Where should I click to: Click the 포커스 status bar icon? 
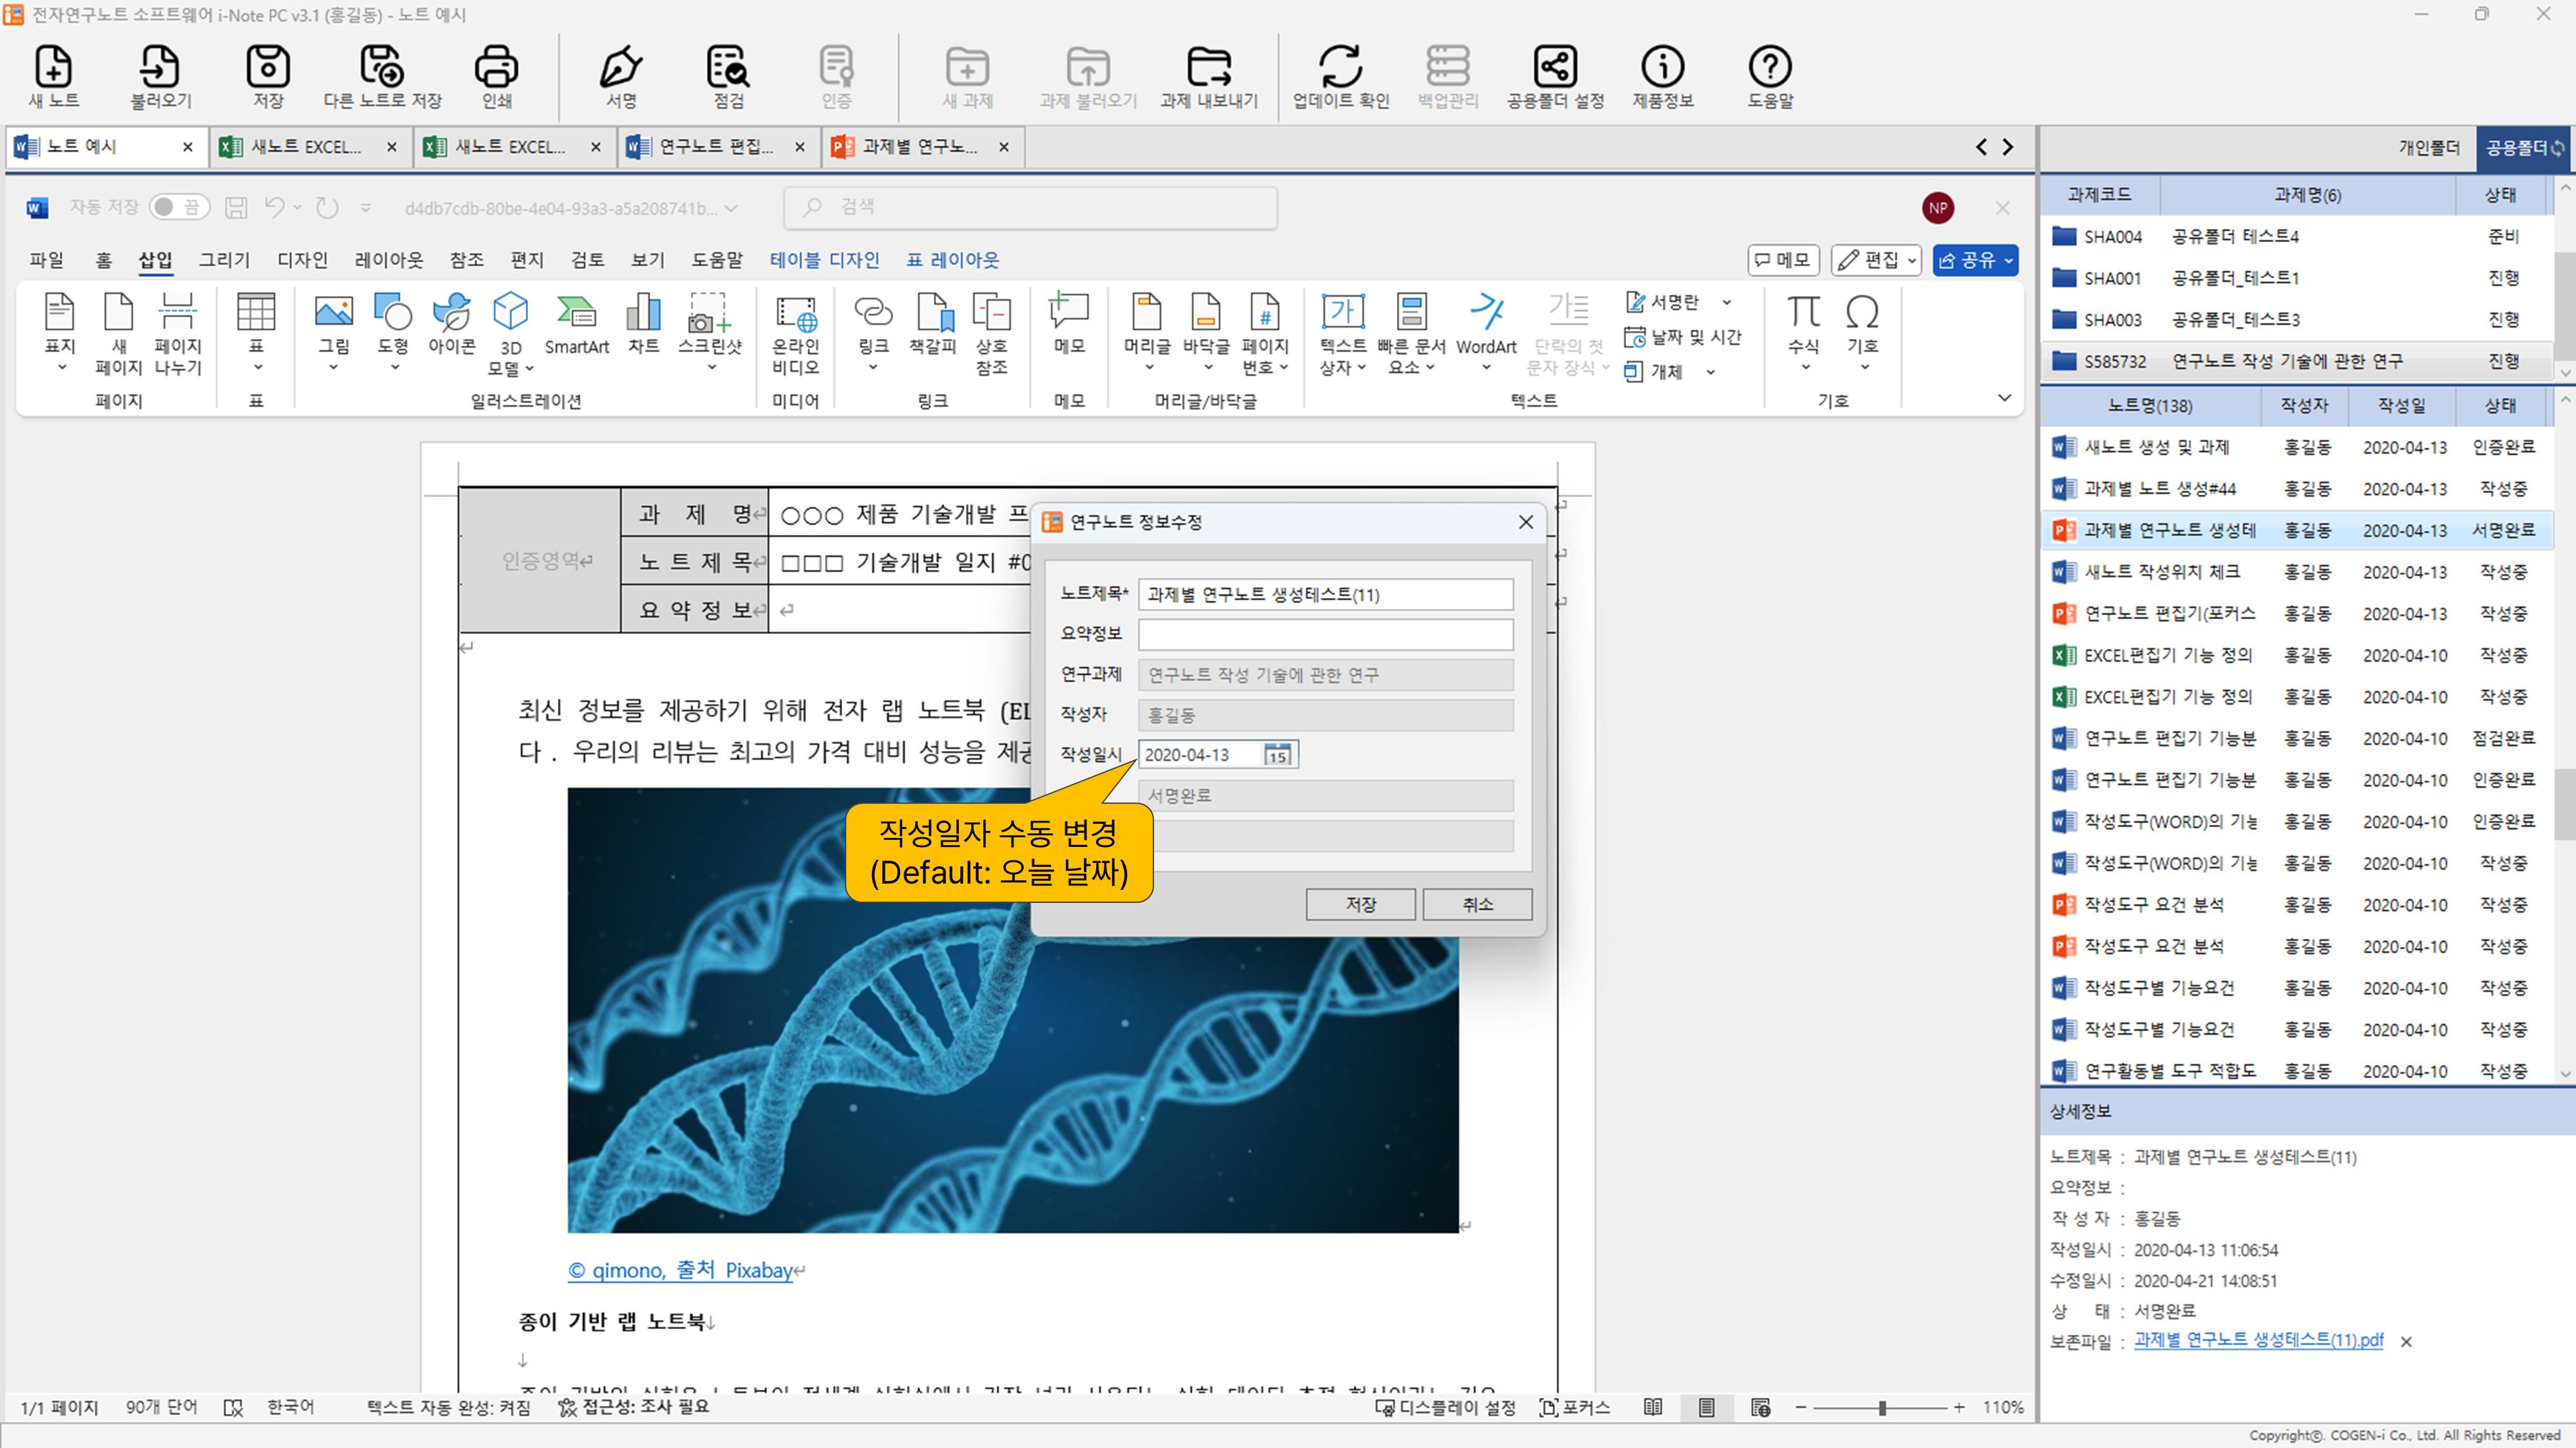point(1576,1407)
